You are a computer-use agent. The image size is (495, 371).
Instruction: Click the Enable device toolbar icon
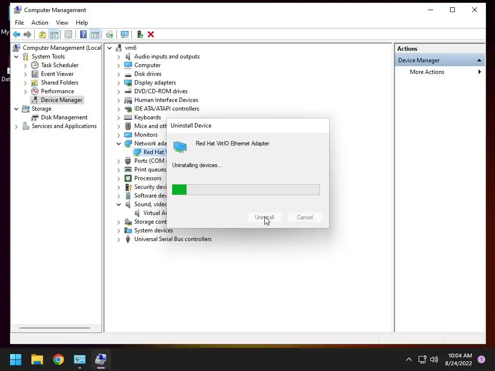tap(140, 34)
